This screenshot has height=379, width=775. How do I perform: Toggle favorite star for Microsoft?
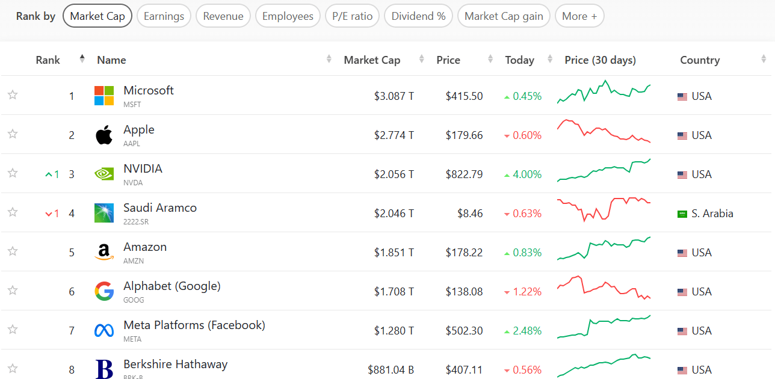click(13, 95)
